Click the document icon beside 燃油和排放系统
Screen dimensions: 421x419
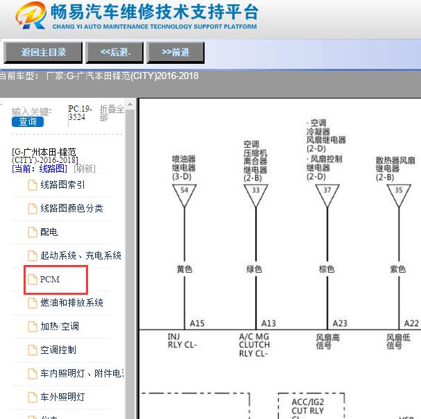[x=33, y=303]
